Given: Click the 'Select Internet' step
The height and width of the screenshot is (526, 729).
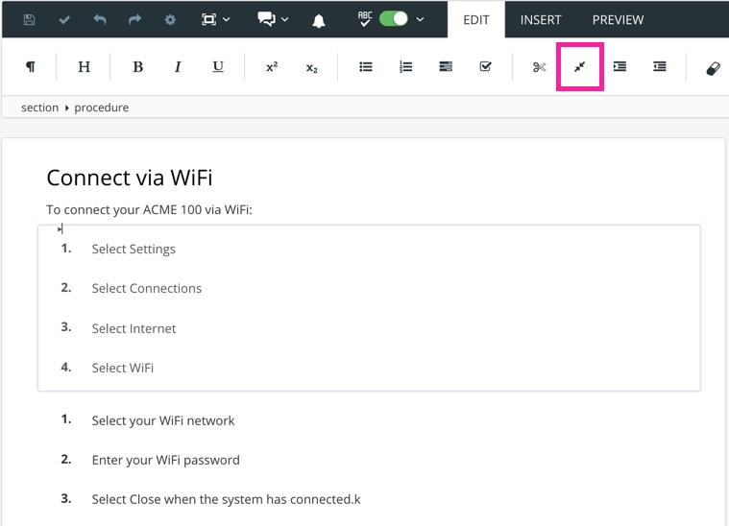Looking at the screenshot, I should [x=134, y=328].
